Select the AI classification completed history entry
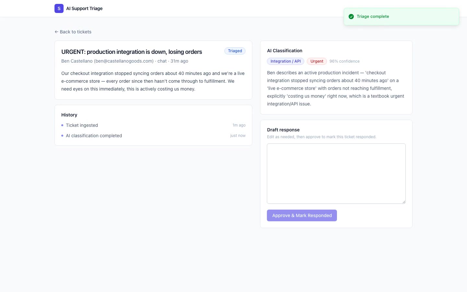 (153, 136)
